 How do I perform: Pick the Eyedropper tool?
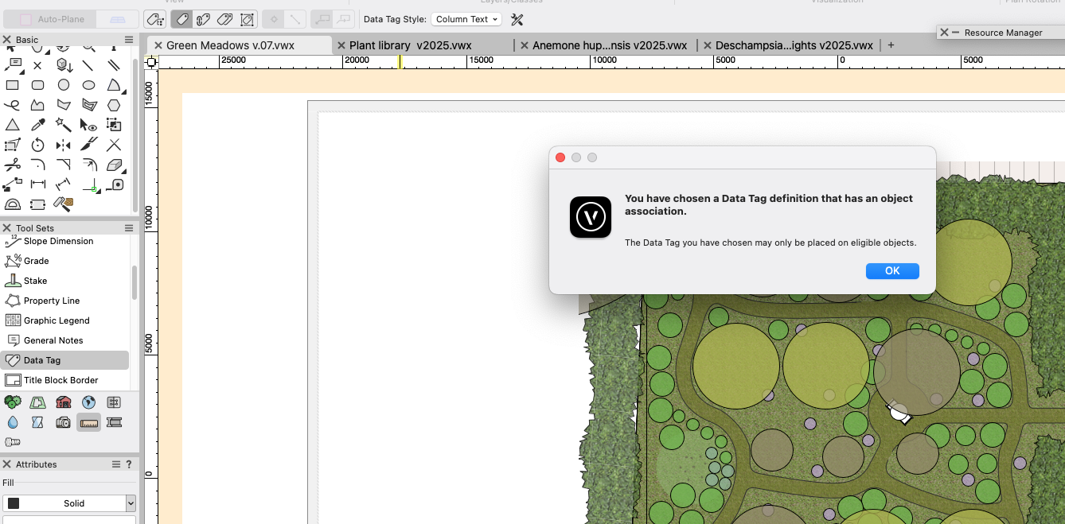coord(37,125)
